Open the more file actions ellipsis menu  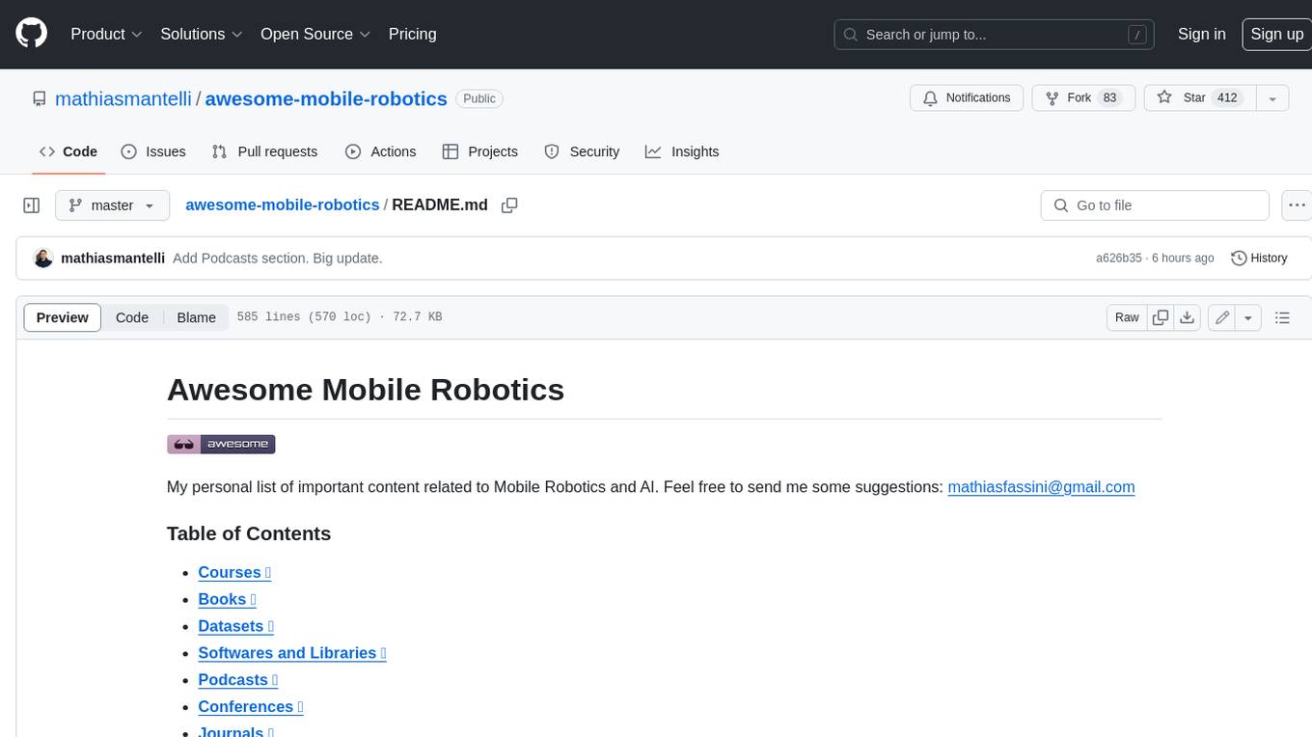click(1297, 205)
